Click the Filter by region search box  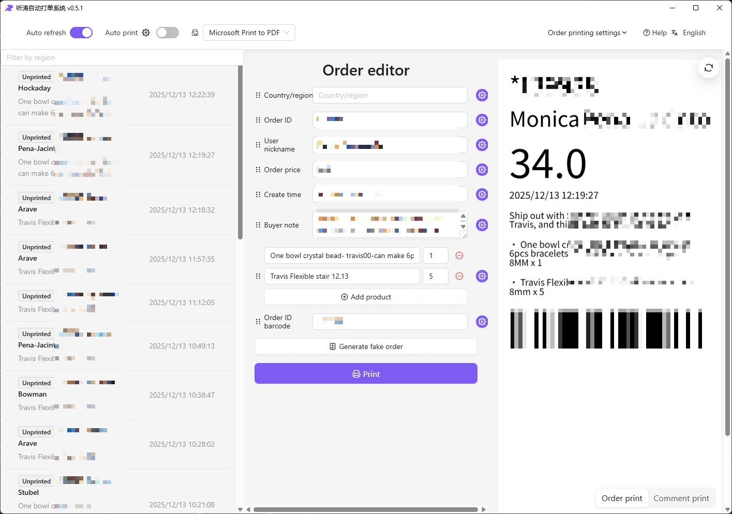coord(122,57)
